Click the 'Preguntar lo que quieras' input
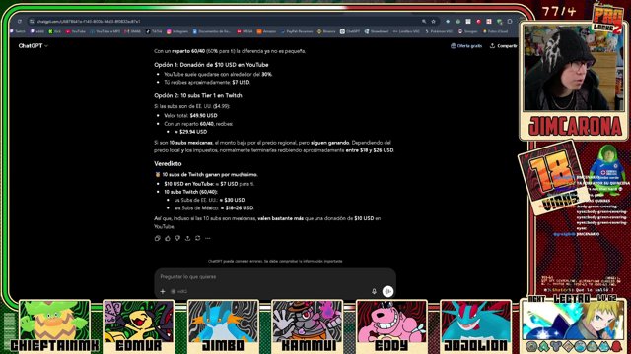This screenshot has width=631, height=354. pyautogui.click(x=275, y=277)
